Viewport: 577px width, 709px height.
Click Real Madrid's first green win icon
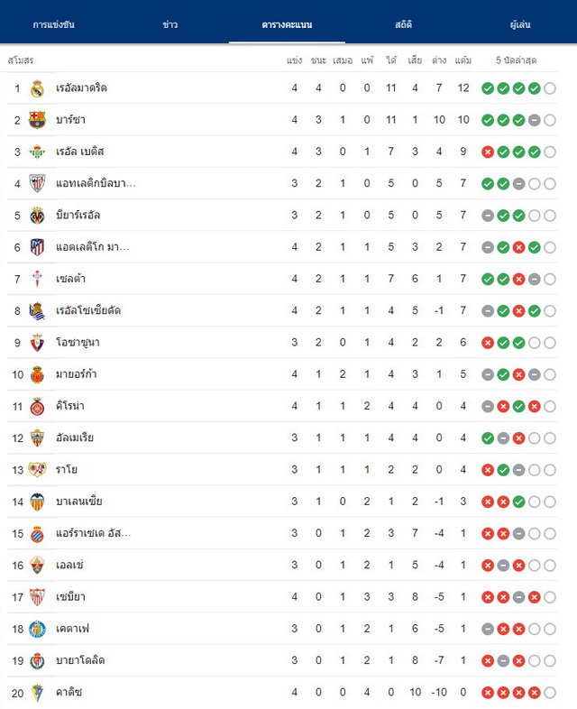488,88
